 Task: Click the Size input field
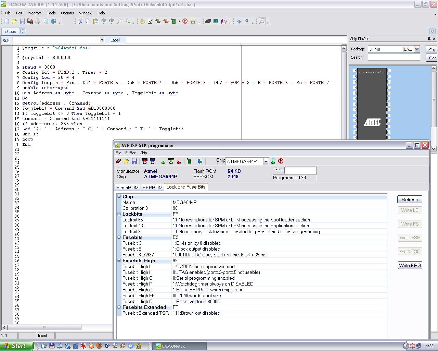click(300, 170)
